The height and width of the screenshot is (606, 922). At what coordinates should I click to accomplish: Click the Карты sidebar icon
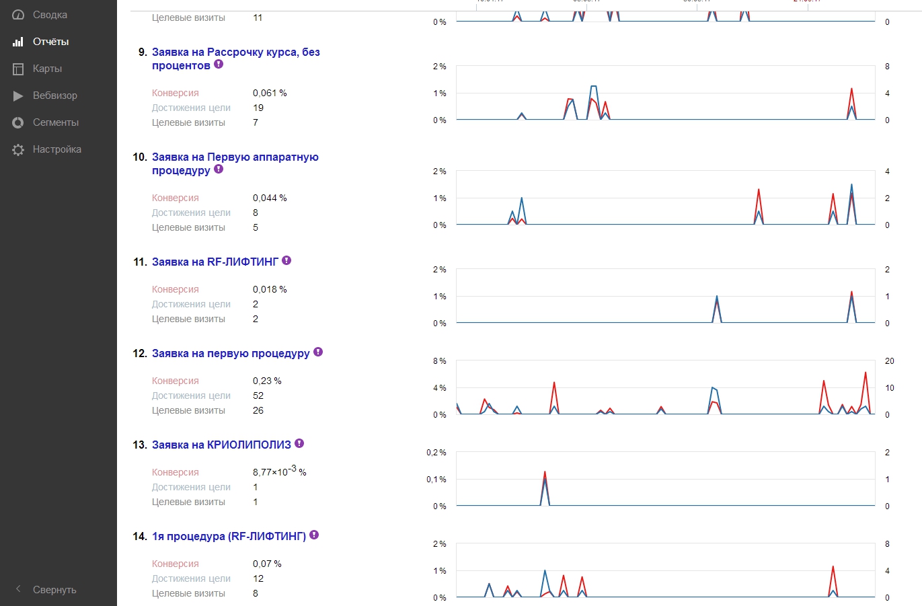click(x=18, y=69)
